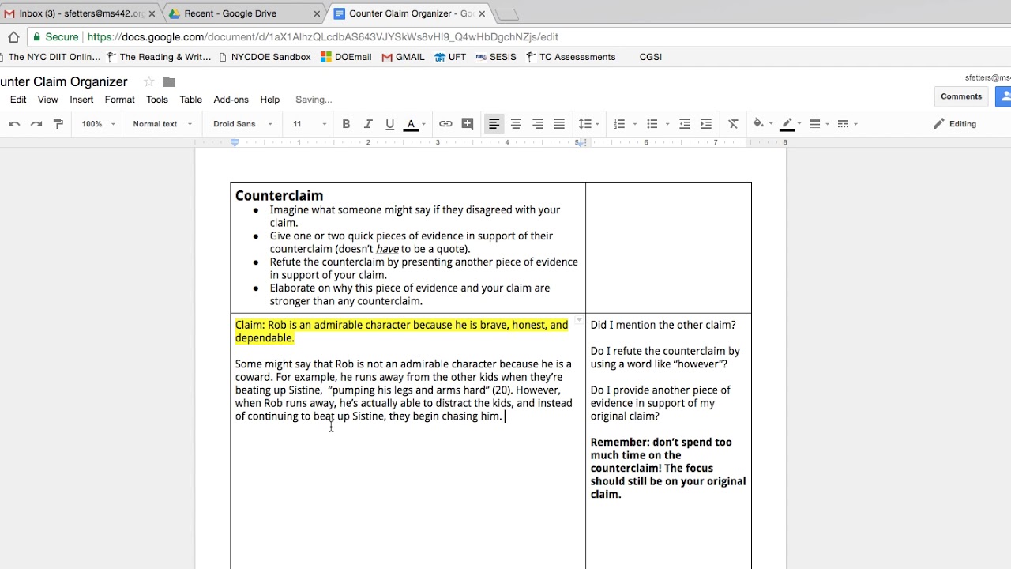The width and height of the screenshot is (1011, 569).
Task: Open the Format menu
Action: [x=119, y=100]
